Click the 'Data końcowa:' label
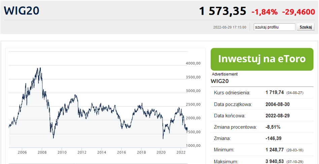The height and width of the screenshot is (164, 319). pos(230,116)
